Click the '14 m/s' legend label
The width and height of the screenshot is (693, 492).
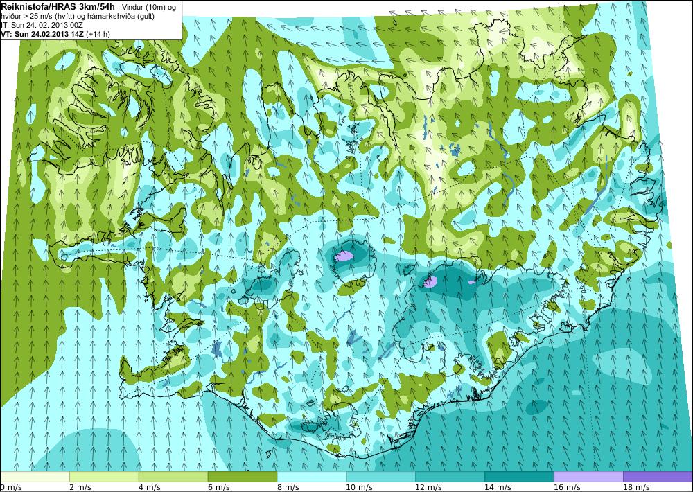[498, 487]
